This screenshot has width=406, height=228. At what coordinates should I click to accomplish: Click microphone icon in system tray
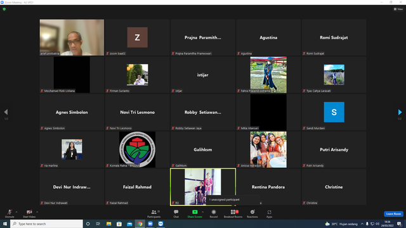coord(367,224)
